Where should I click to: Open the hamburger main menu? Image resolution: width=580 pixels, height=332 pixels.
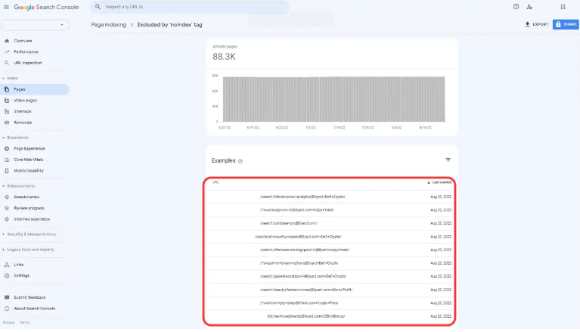click(6, 7)
